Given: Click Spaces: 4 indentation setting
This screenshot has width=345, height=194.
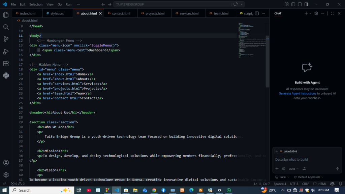Looking at the screenshot, I should [x=280, y=184].
